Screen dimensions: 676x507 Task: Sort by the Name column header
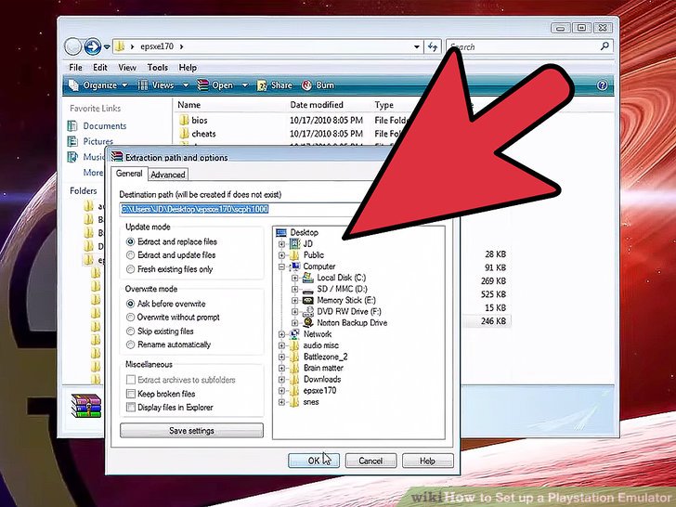[x=188, y=105]
